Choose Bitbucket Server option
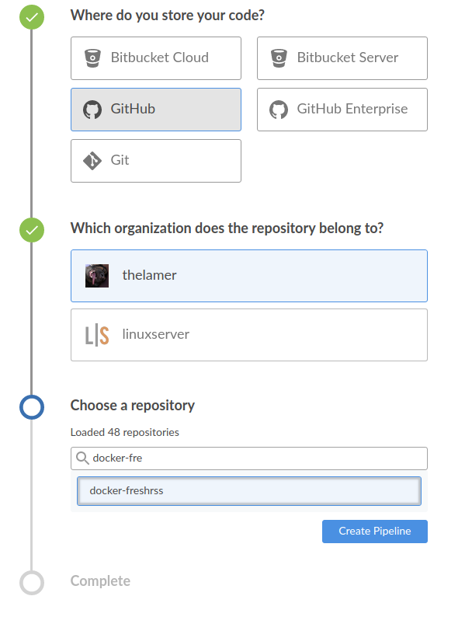The image size is (472, 617). (x=342, y=58)
